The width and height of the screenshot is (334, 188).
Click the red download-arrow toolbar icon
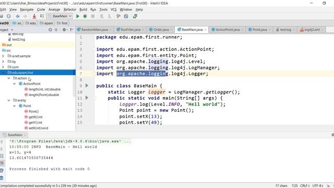34,16
